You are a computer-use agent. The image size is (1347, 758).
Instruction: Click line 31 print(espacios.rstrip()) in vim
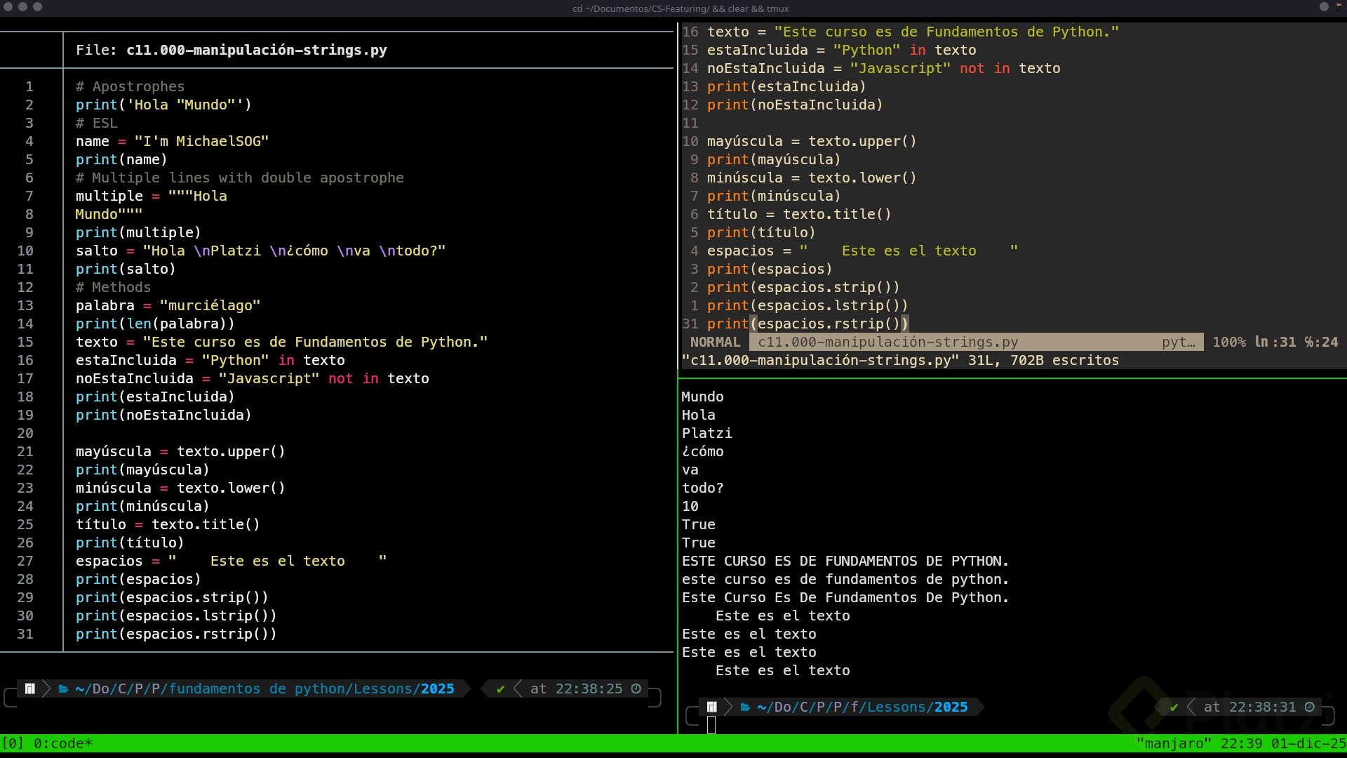(807, 324)
